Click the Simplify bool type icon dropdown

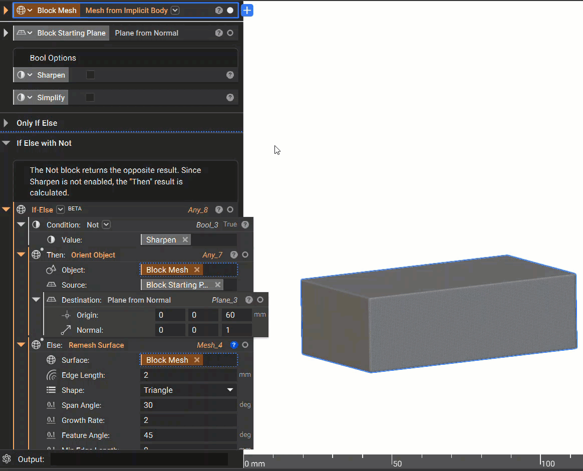[25, 98]
